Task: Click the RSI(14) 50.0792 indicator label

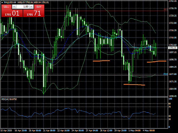Action: tap(9, 99)
